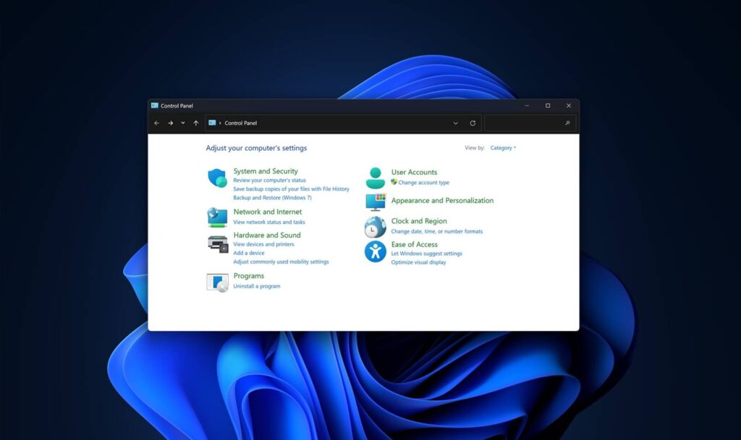Click the Appearance and Personalization monitor icon
The width and height of the screenshot is (741, 440).
(376, 202)
